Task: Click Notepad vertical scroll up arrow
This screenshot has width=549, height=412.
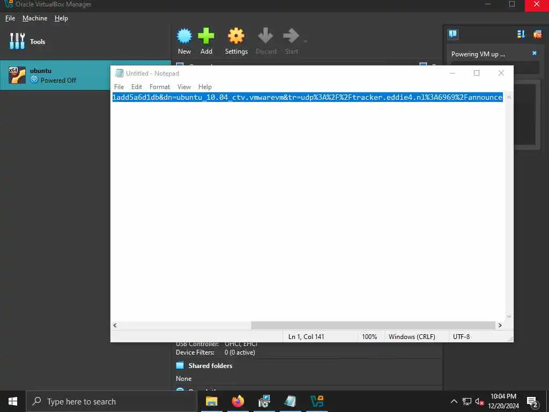Action: 509,97
